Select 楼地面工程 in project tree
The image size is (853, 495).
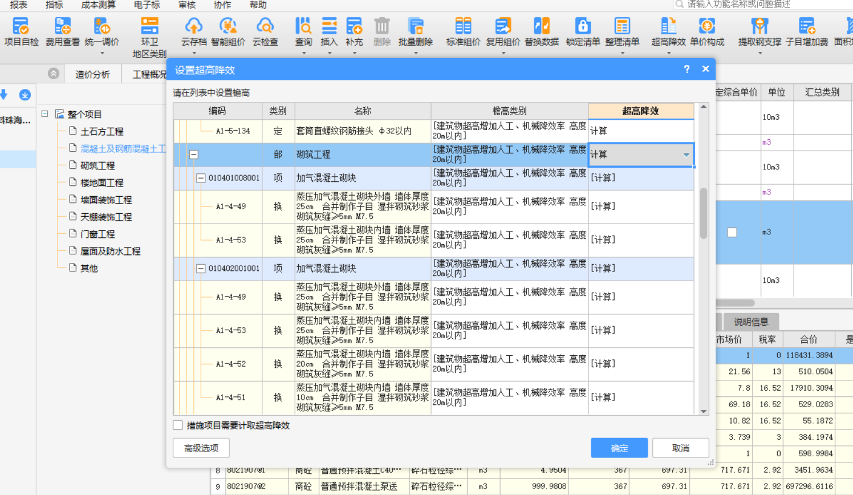[101, 182]
